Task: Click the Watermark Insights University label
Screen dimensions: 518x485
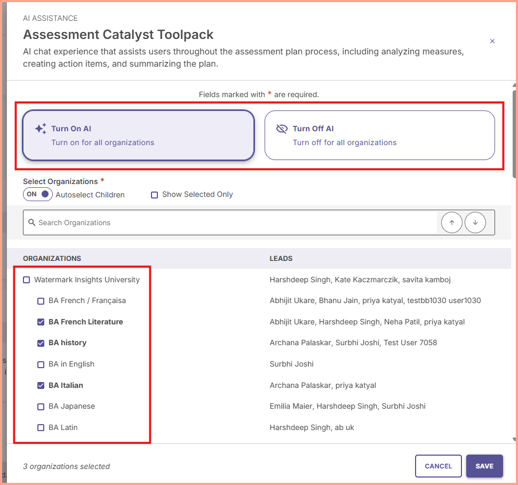Action: 87,280
